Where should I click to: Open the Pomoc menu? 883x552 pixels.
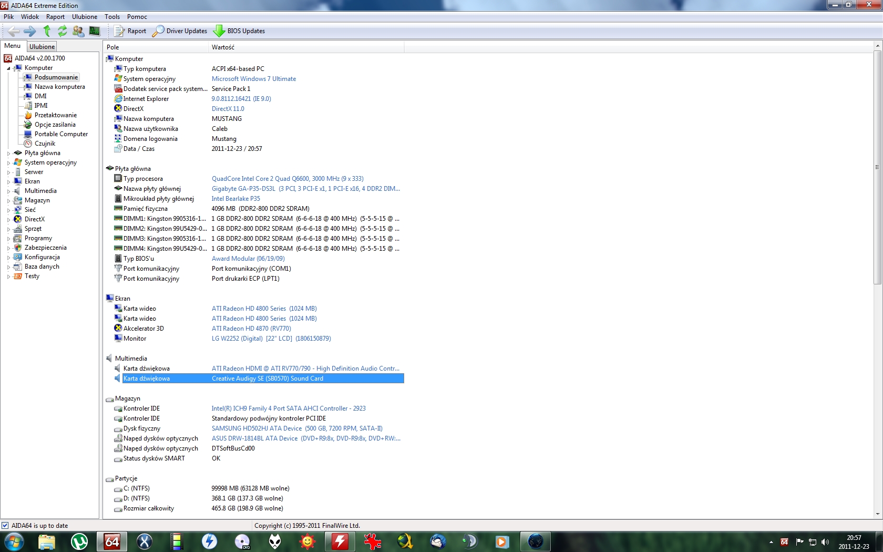pyautogui.click(x=137, y=17)
